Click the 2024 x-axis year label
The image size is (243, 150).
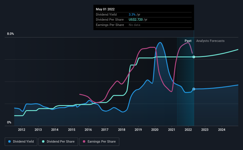click(222, 130)
